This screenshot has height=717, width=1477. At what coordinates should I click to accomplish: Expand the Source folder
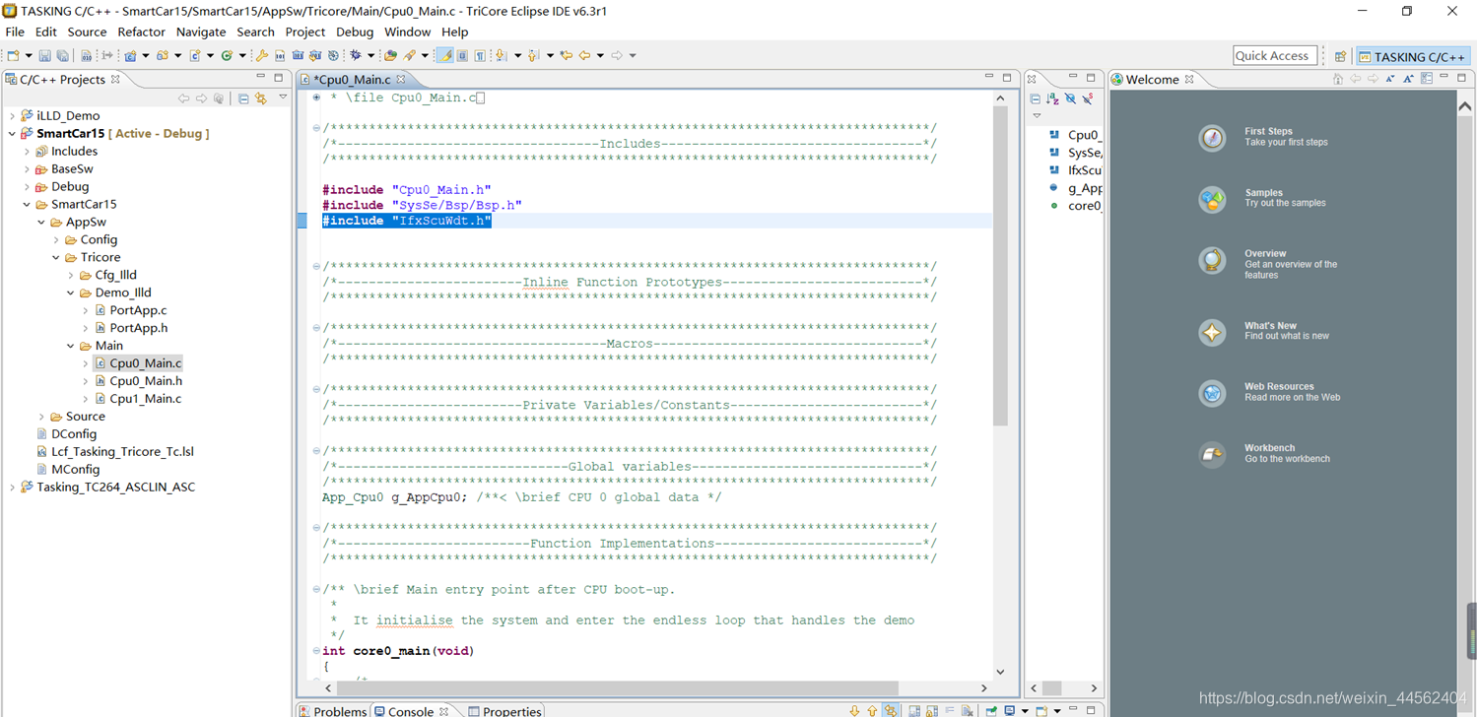pyautogui.click(x=41, y=417)
